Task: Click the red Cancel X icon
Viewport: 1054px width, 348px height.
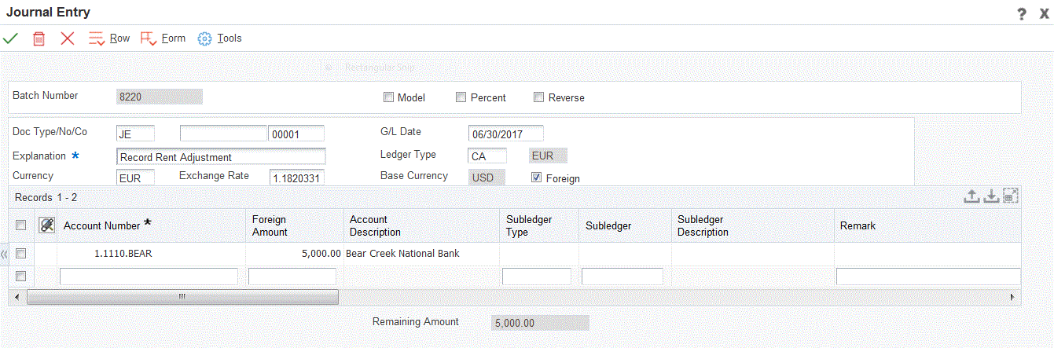Action: point(68,38)
